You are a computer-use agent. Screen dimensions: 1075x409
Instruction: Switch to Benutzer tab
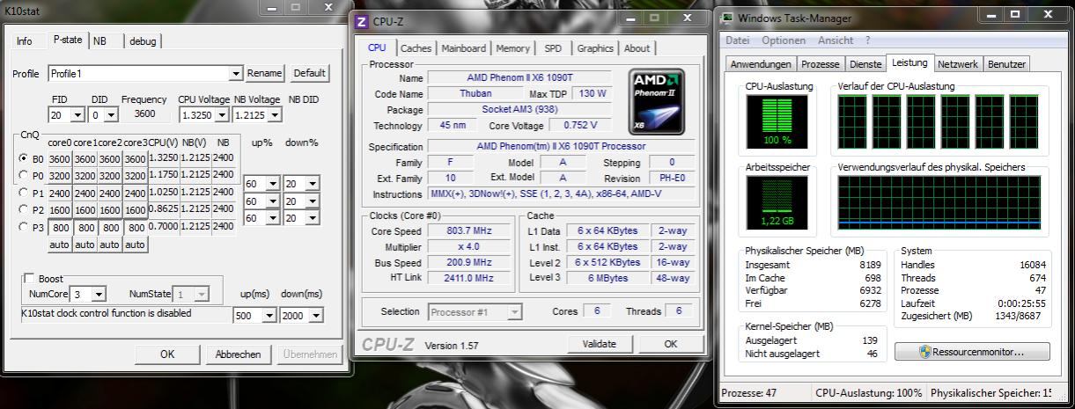point(1006,64)
